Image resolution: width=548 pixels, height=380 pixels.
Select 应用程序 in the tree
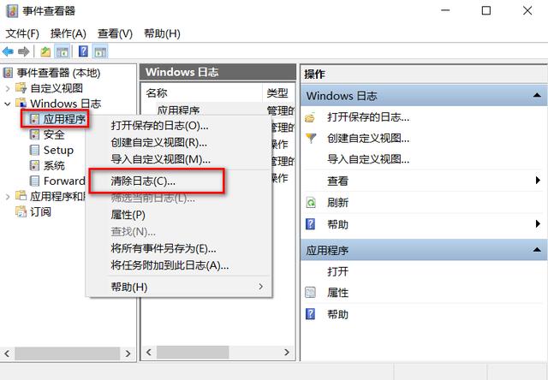coord(64,119)
